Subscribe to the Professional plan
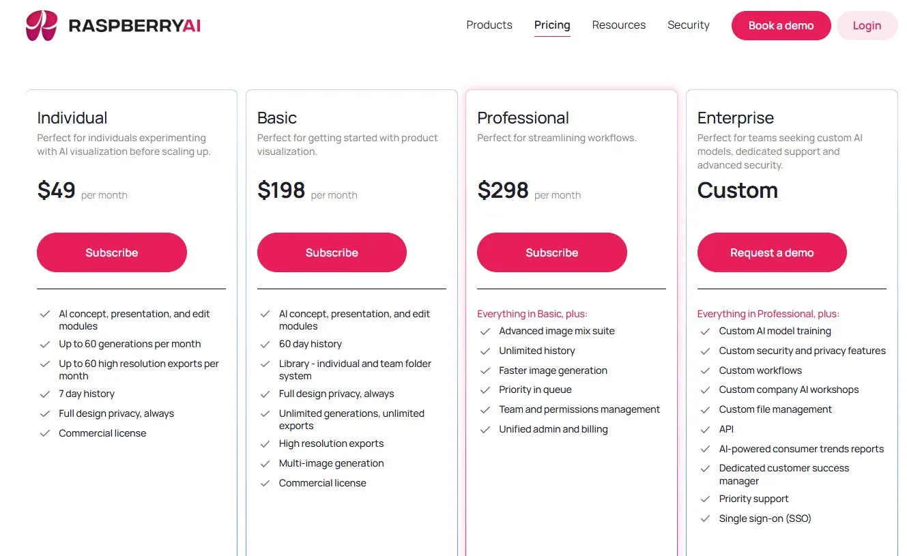Screen dimensions: 907x556 coord(551,252)
